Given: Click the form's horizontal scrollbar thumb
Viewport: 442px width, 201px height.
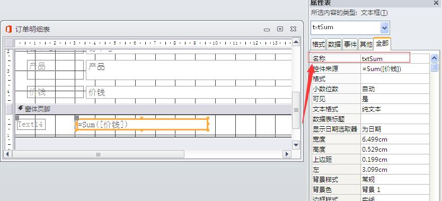Looking at the screenshot, I should (98, 154).
